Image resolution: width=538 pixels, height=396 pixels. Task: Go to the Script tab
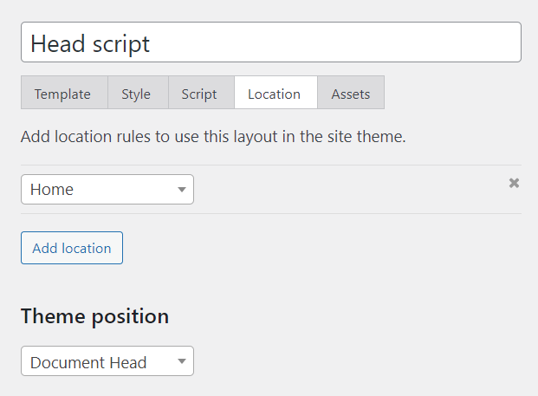199,94
